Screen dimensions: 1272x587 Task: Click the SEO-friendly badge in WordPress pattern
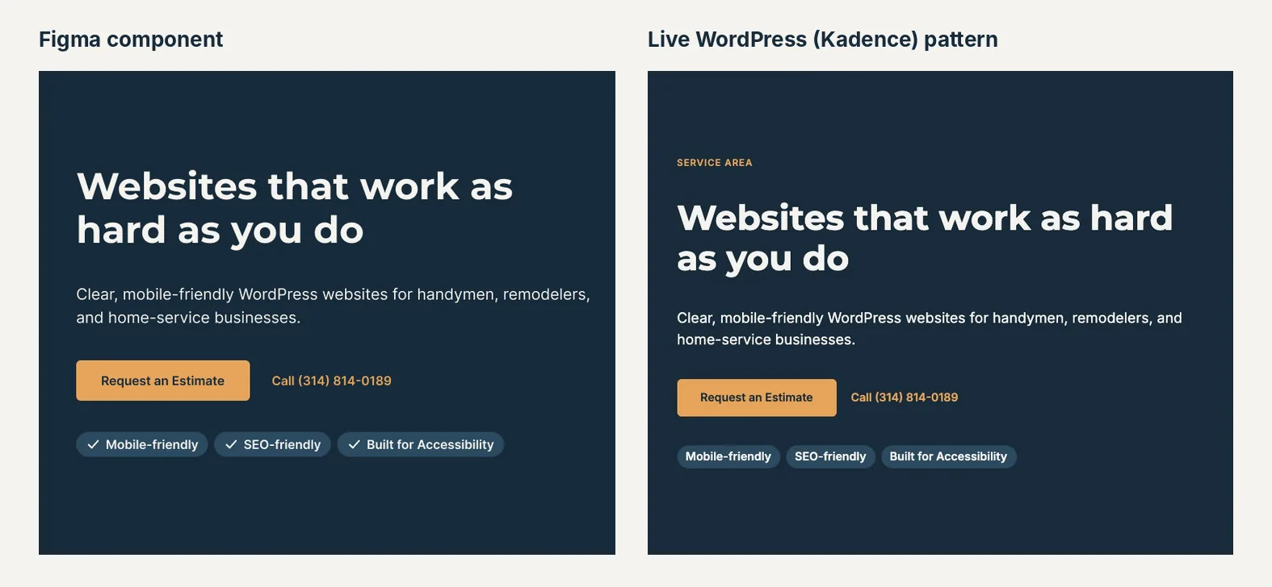click(x=830, y=456)
